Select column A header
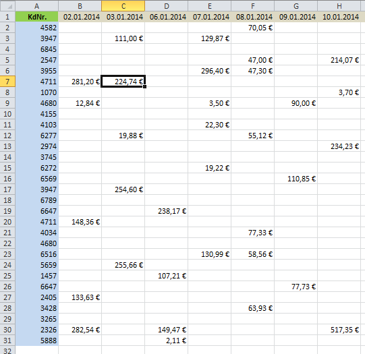This screenshot has width=365, height=354. 37,6
